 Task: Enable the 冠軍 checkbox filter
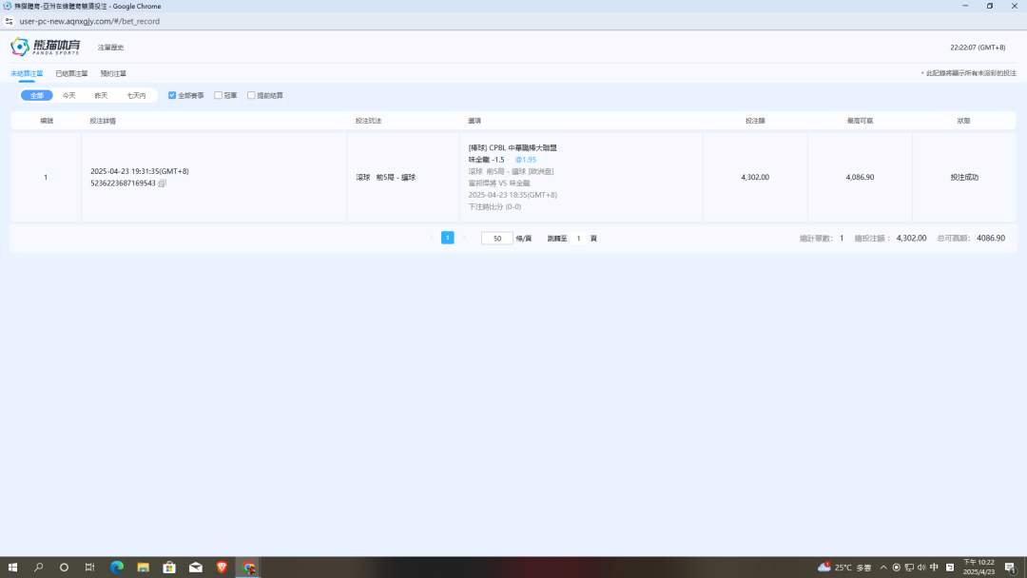(219, 95)
